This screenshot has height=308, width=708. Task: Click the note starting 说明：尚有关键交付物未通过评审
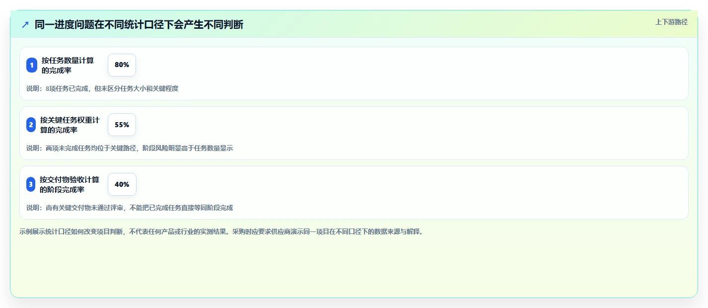[x=130, y=208]
